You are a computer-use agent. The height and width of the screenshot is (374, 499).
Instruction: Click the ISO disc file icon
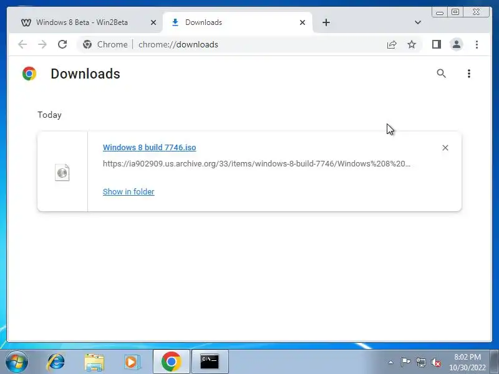coord(62,173)
